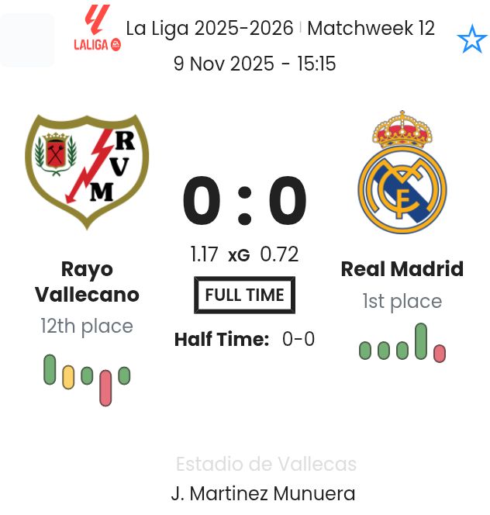Viewport: 490px width, 515px height.
Task: Click the FULL TIME status badge
Action: pyautogui.click(x=244, y=295)
